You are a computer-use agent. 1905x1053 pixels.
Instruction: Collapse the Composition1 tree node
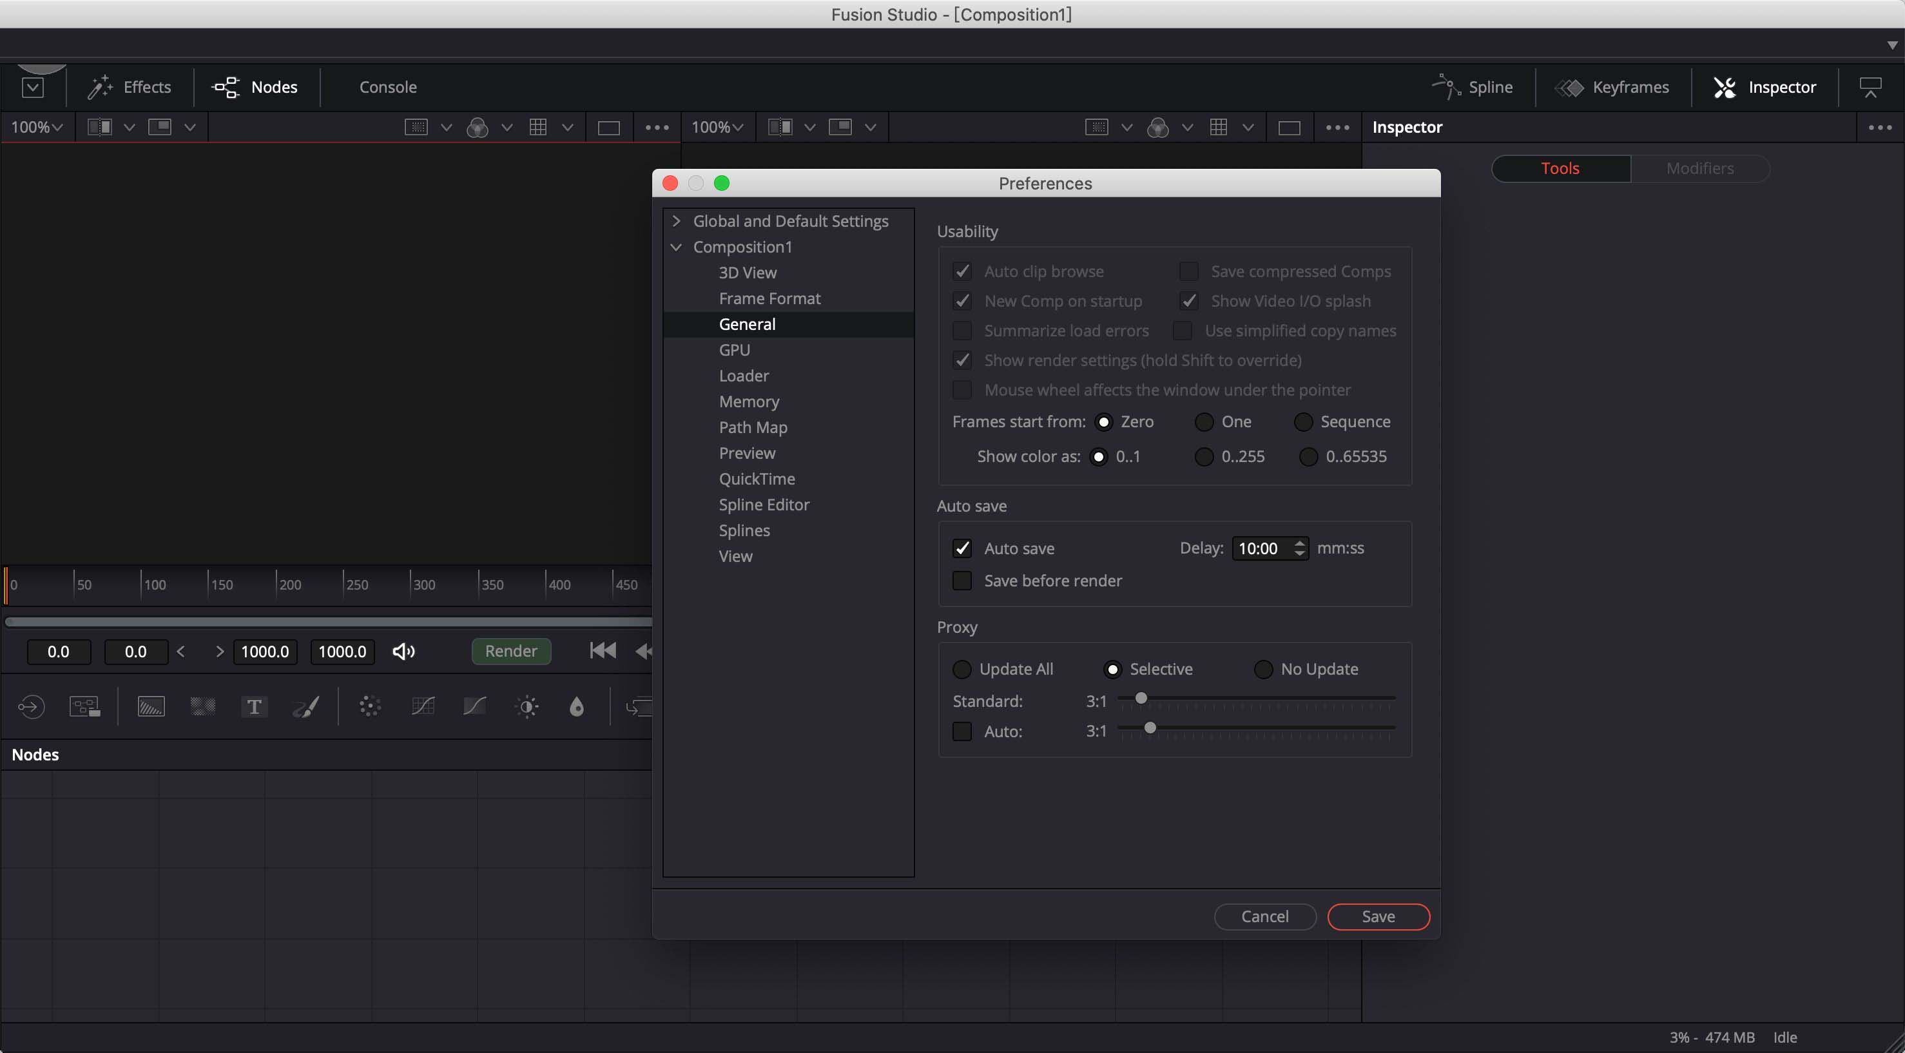pyautogui.click(x=676, y=247)
